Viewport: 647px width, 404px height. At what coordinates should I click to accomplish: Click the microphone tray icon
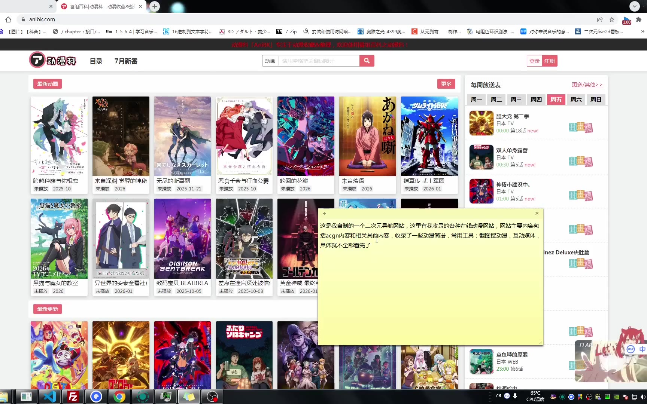coord(515,396)
